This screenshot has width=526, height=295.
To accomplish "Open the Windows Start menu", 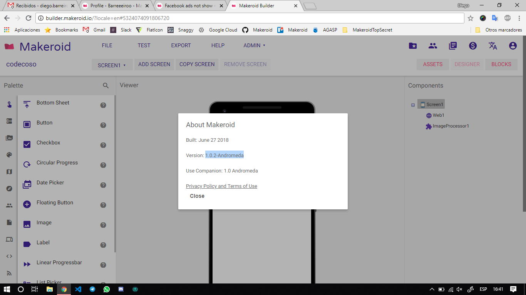I will (x=7, y=289).
